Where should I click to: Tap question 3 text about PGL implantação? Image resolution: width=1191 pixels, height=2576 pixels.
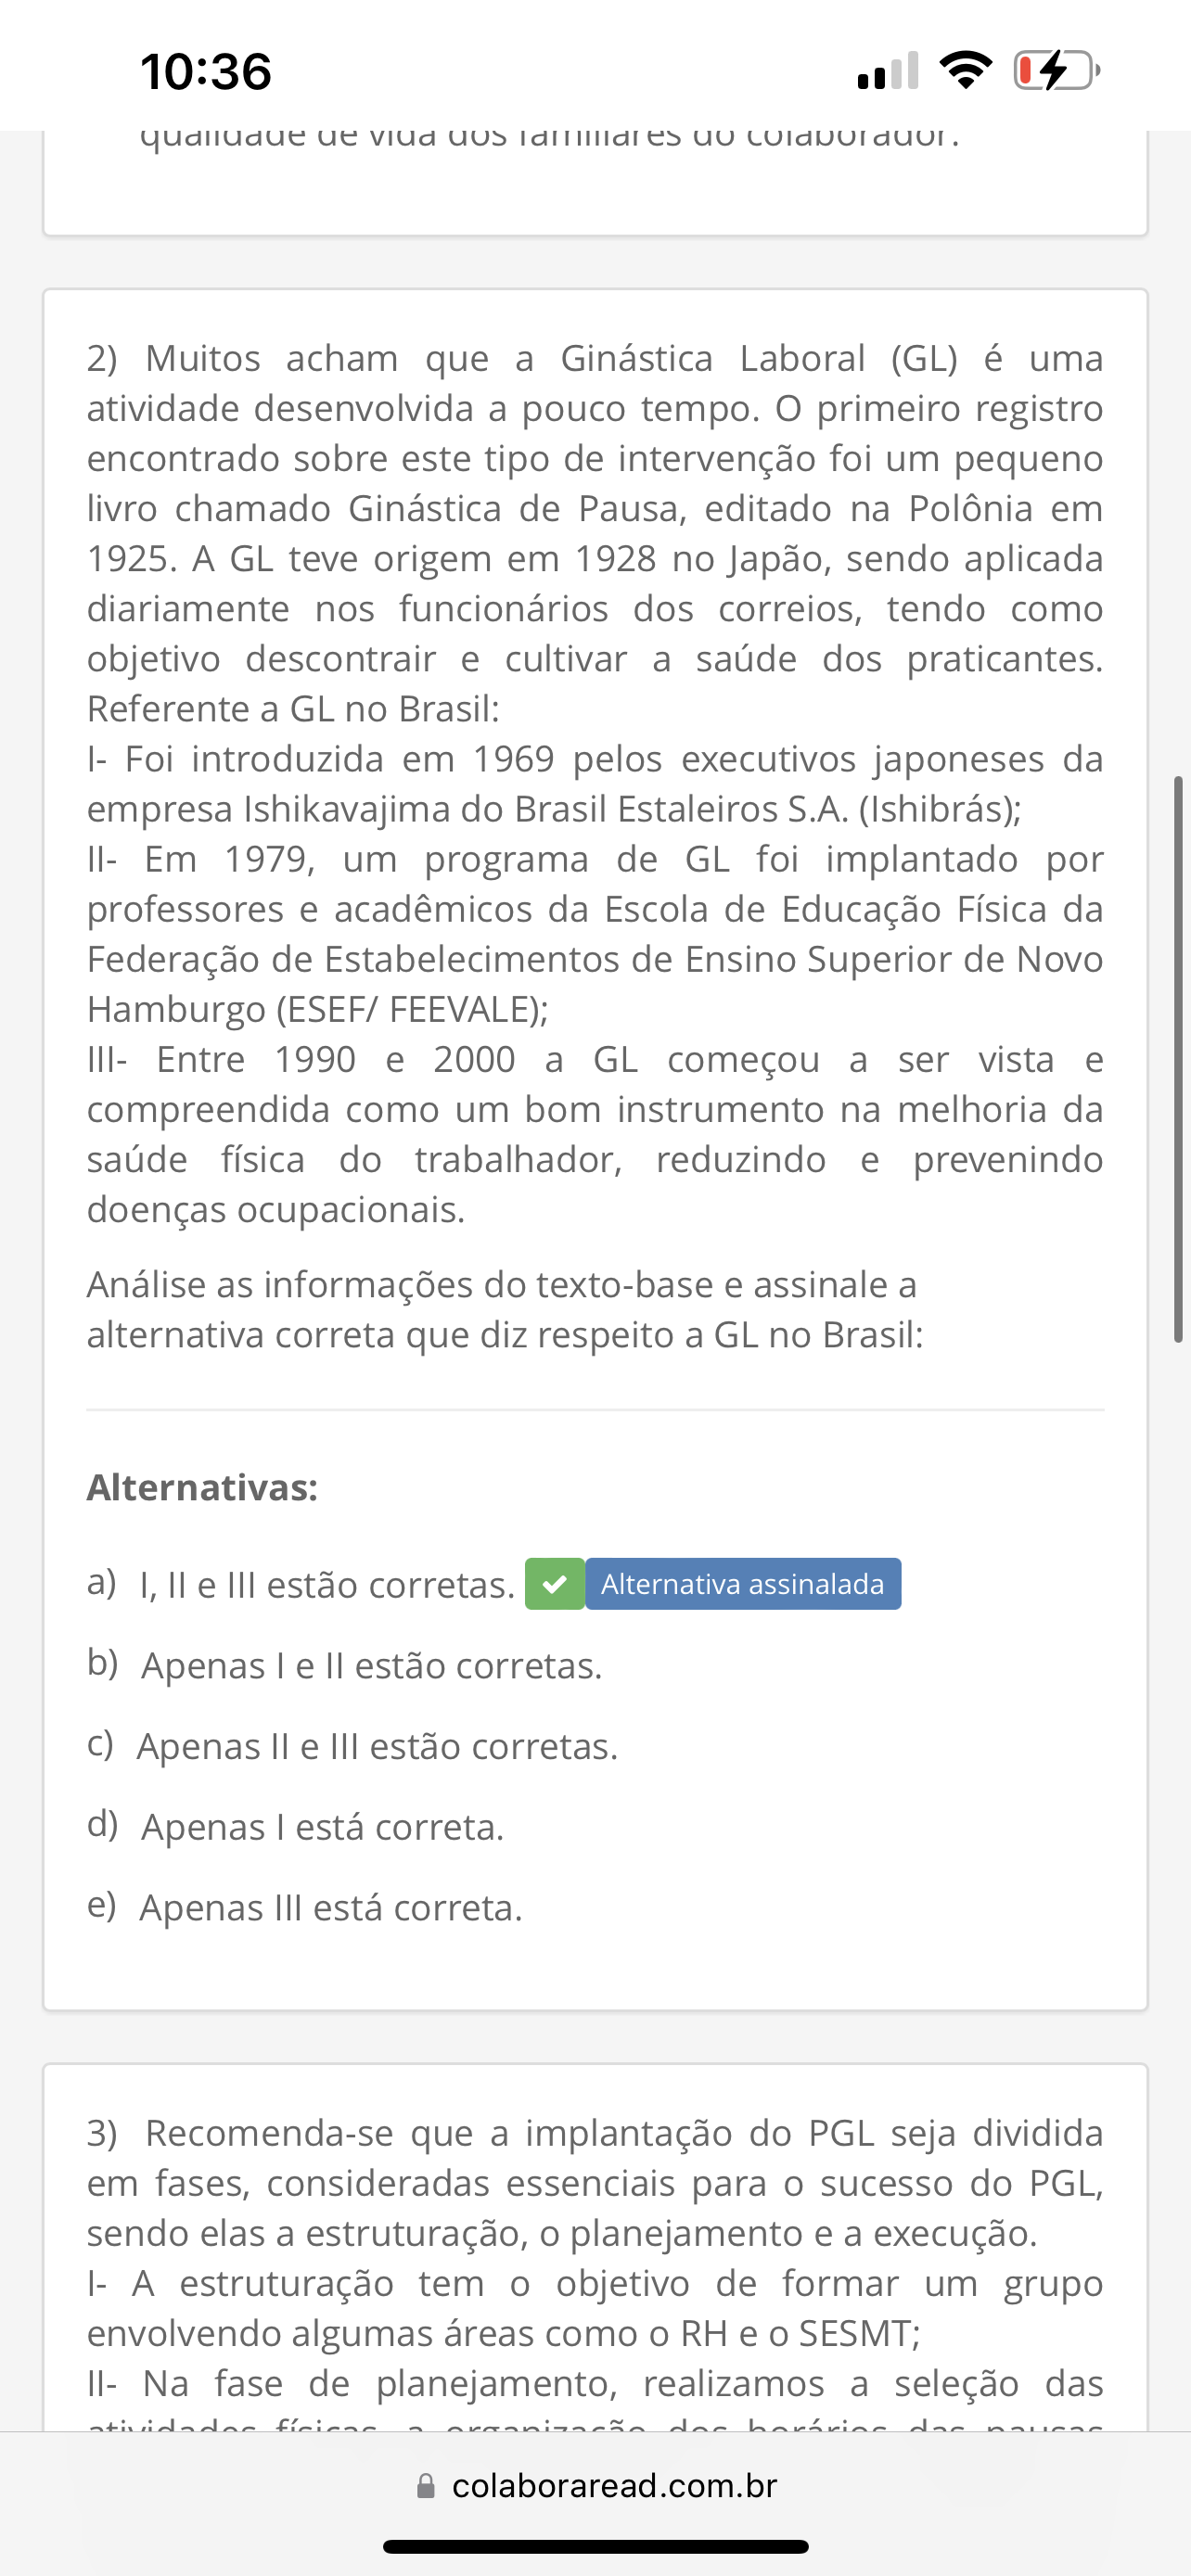click(x=595, y=2183)
